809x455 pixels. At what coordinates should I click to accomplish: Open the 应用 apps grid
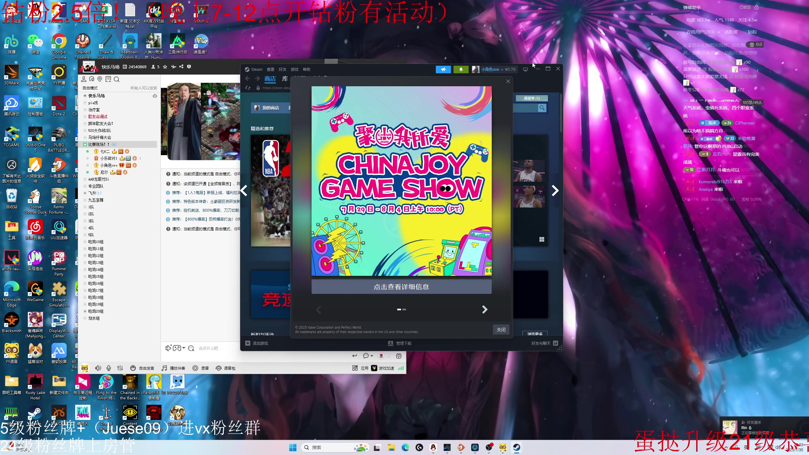coord(360,368)
